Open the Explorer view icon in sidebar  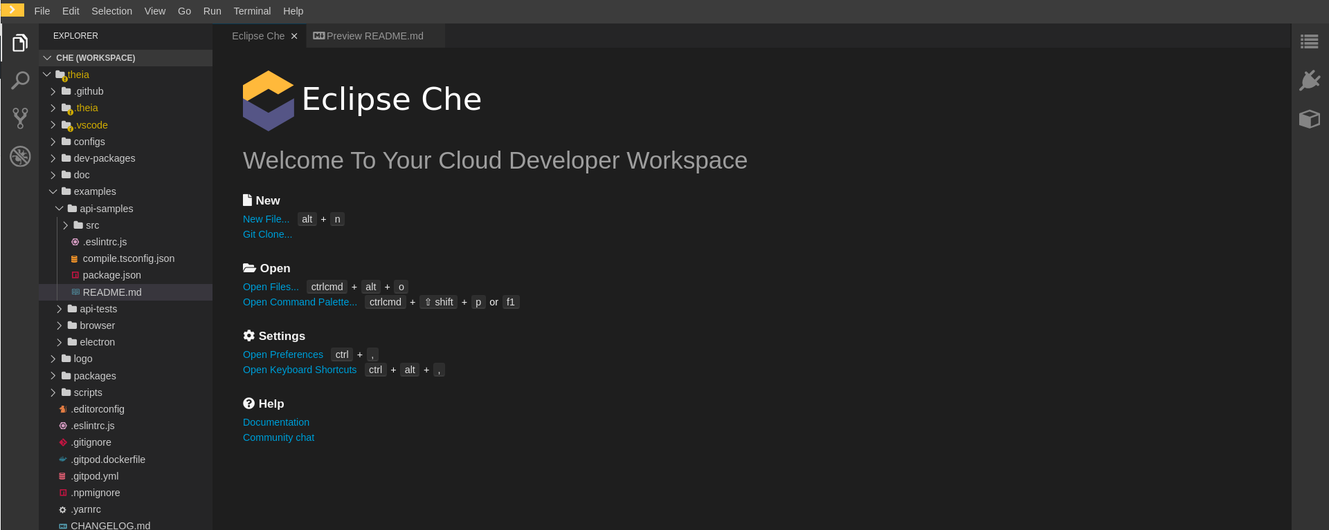[20, 43]
